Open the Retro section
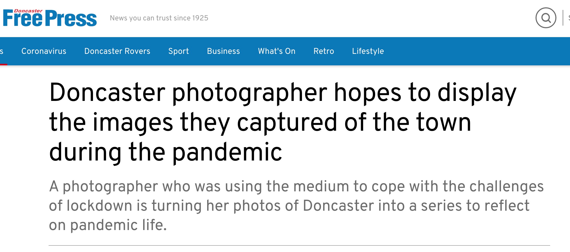Image resolution: width=570 pixels, height=252 pixels. (324, 51)
